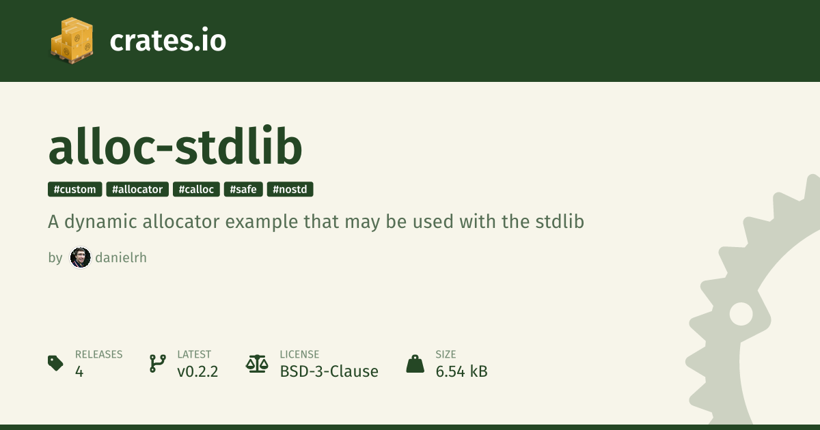The image size is (820, 430).
Task: Click the 6.54 kB size value
Action: (461, 371)
